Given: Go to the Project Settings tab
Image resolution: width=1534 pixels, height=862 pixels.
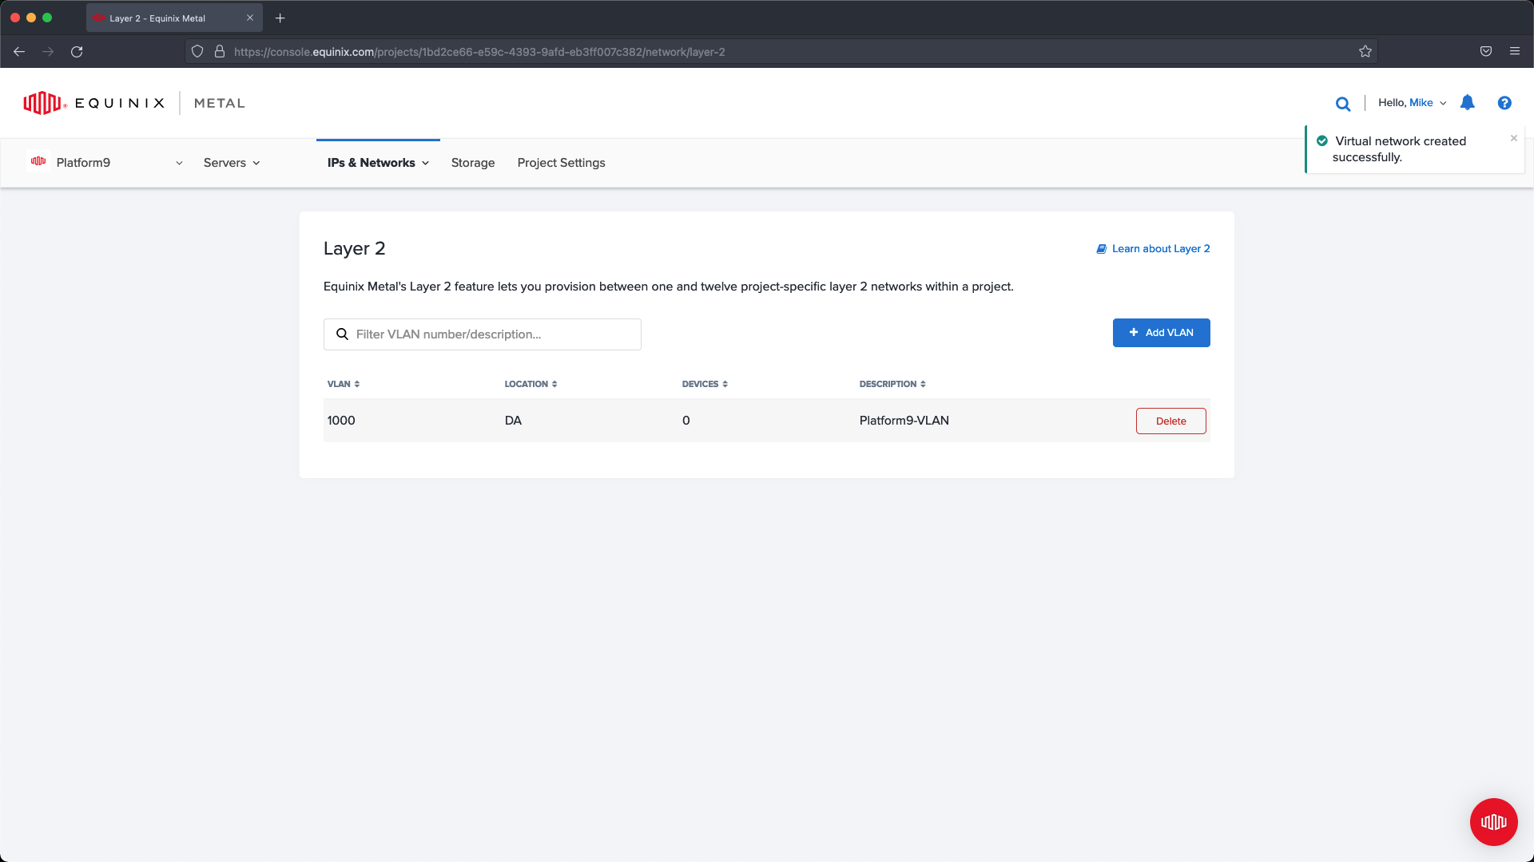Looking at the screenshot, I should tap(561, 163).
